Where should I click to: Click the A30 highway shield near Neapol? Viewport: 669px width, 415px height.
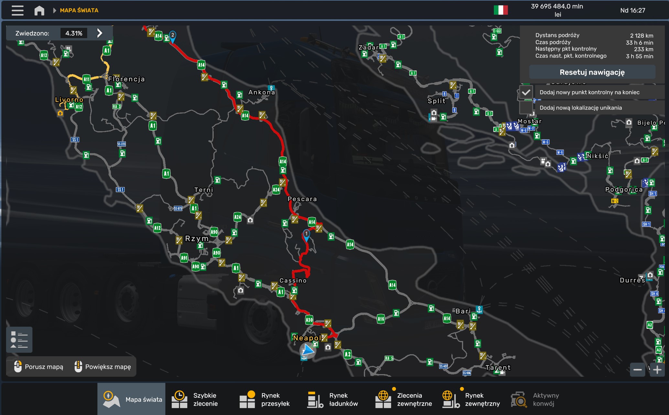pyautogui.click(x=309, y=320)
